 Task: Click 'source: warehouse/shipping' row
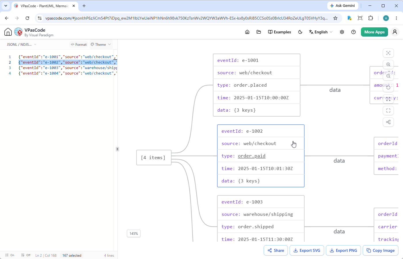pyautogui.click(x=261, y=214)
